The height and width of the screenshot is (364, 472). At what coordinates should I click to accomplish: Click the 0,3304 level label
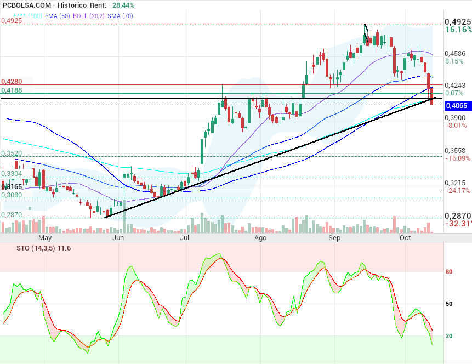click(x=12, y=174)
